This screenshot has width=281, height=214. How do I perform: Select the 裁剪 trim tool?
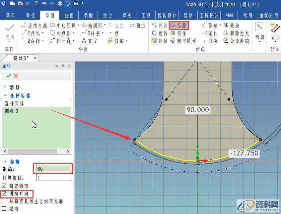[234, 25]
